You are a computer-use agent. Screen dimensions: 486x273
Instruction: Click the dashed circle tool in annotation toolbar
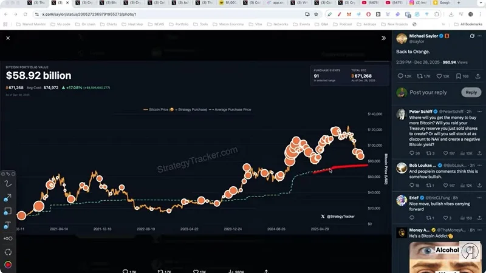point(8,252)
